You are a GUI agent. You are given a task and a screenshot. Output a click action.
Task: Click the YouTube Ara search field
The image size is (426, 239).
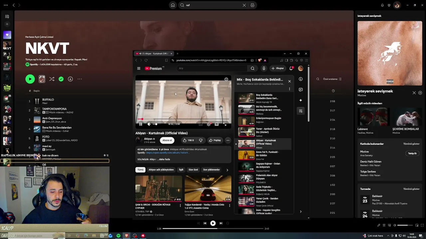[x=212, y=68]
